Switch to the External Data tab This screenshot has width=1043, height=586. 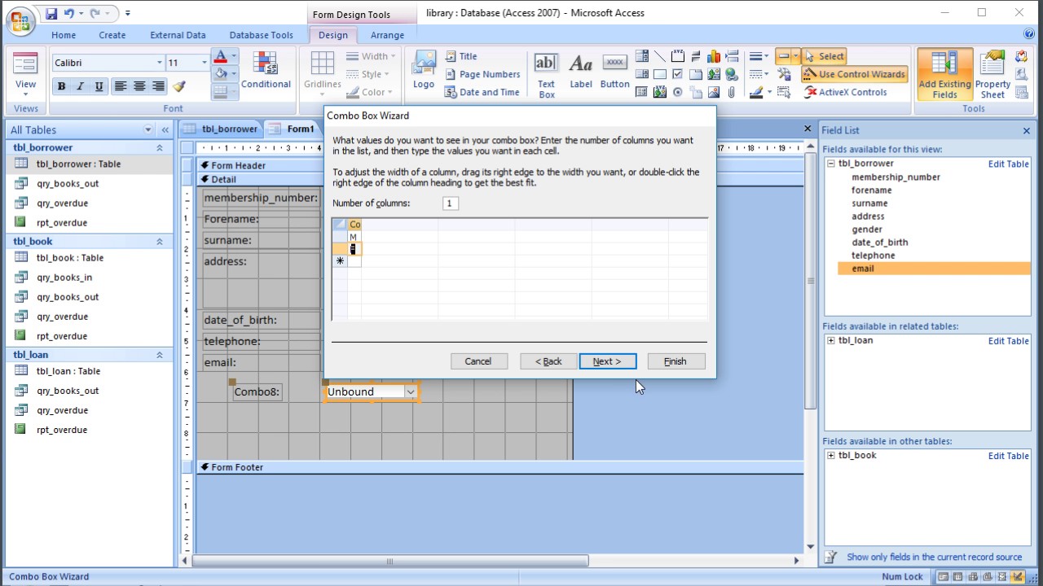178,35
